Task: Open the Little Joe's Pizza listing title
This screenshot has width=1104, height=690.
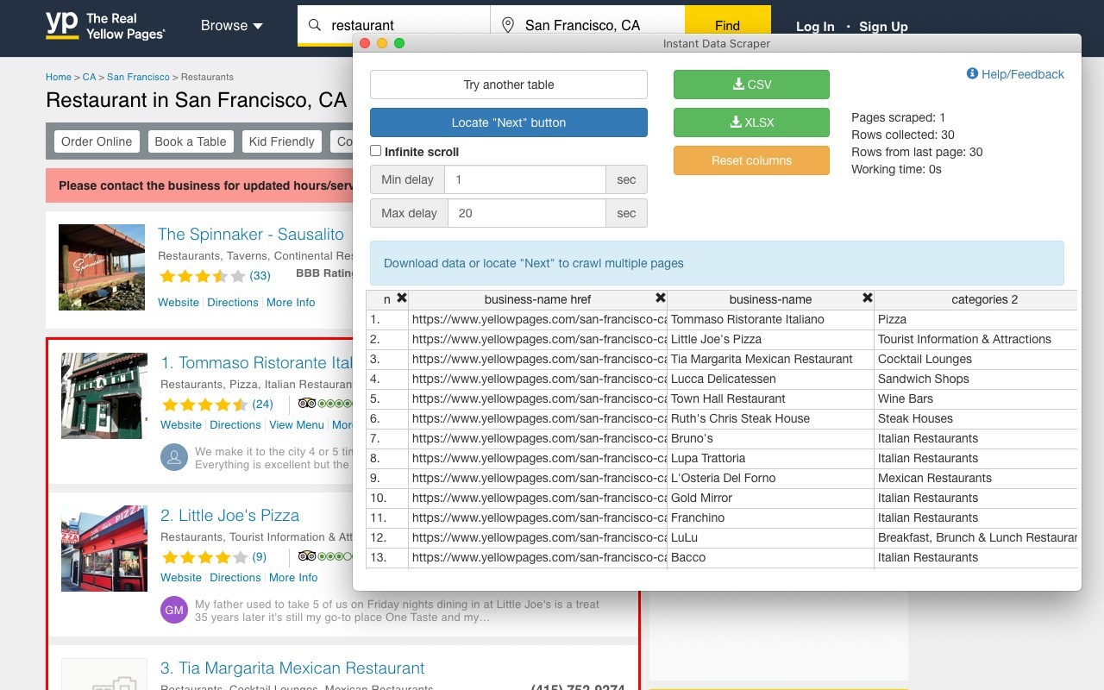Action: click(x=230, y=515)
